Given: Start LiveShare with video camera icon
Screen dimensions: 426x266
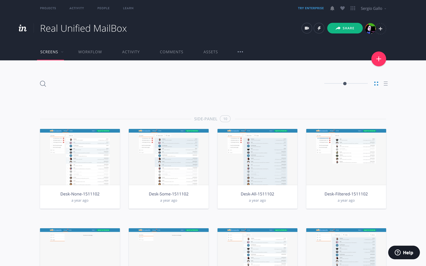Looking at the screenshot, I should [x=307, y=29].
